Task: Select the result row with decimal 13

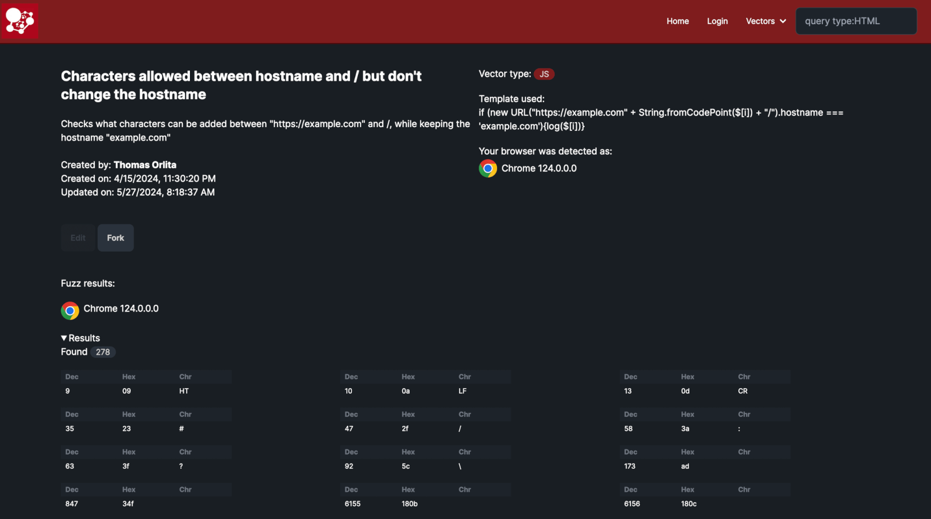Action: [705, 391]
